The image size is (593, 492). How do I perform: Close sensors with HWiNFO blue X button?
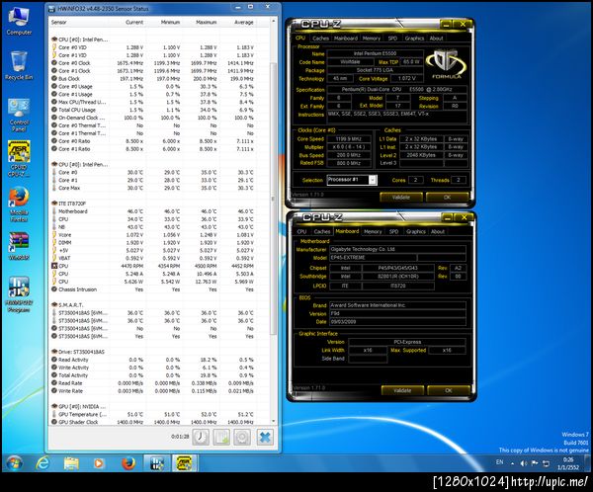pos(265,438)
